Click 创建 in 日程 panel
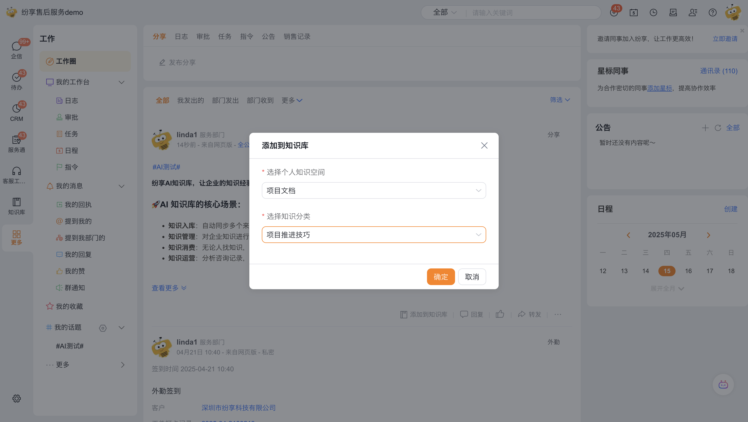The width and height of the screenshot is (748, 422). pos(731,209)
